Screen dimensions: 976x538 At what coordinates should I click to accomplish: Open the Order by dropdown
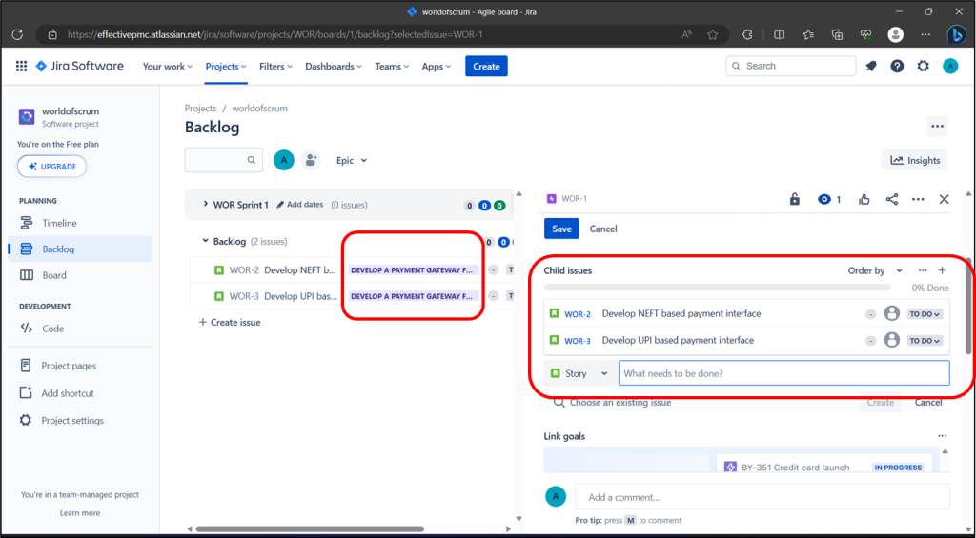[x=875, y=270]
